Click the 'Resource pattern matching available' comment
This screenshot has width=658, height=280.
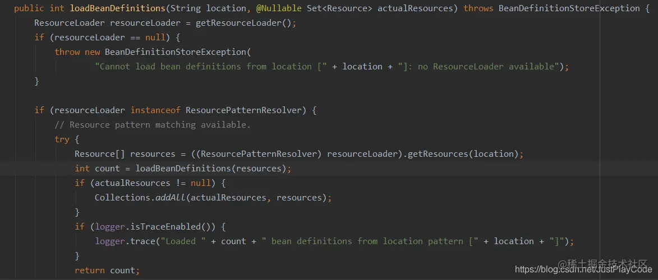[153, 125]
